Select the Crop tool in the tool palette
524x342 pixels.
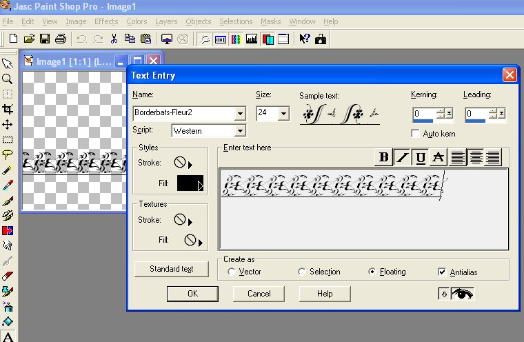(x=8, y=109)
